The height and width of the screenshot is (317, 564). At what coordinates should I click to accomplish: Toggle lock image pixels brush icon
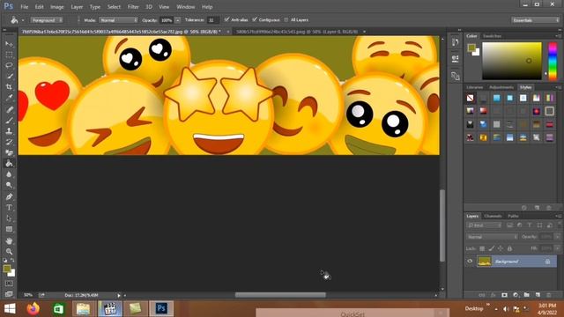[492, 248]
